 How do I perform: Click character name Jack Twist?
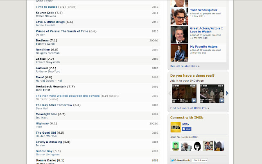(43, 90)
